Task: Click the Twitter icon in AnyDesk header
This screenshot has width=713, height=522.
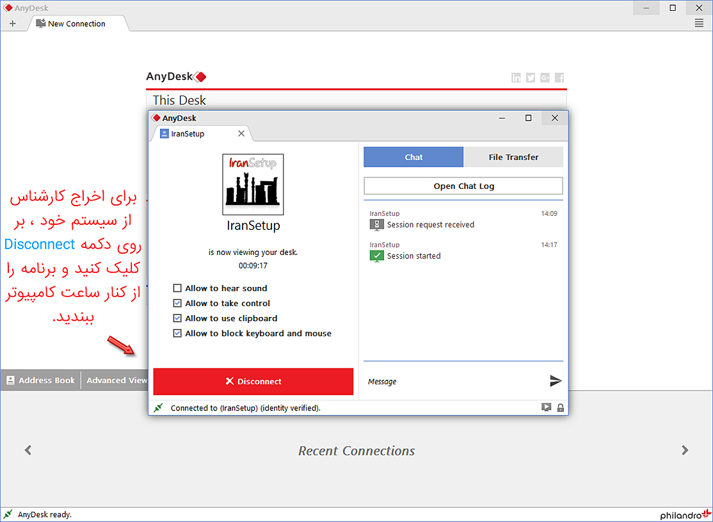Action: click(531, 77)
